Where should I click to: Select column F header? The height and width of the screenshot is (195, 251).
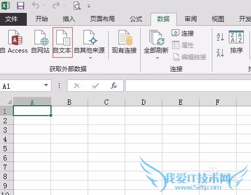[x=217, y=102]
